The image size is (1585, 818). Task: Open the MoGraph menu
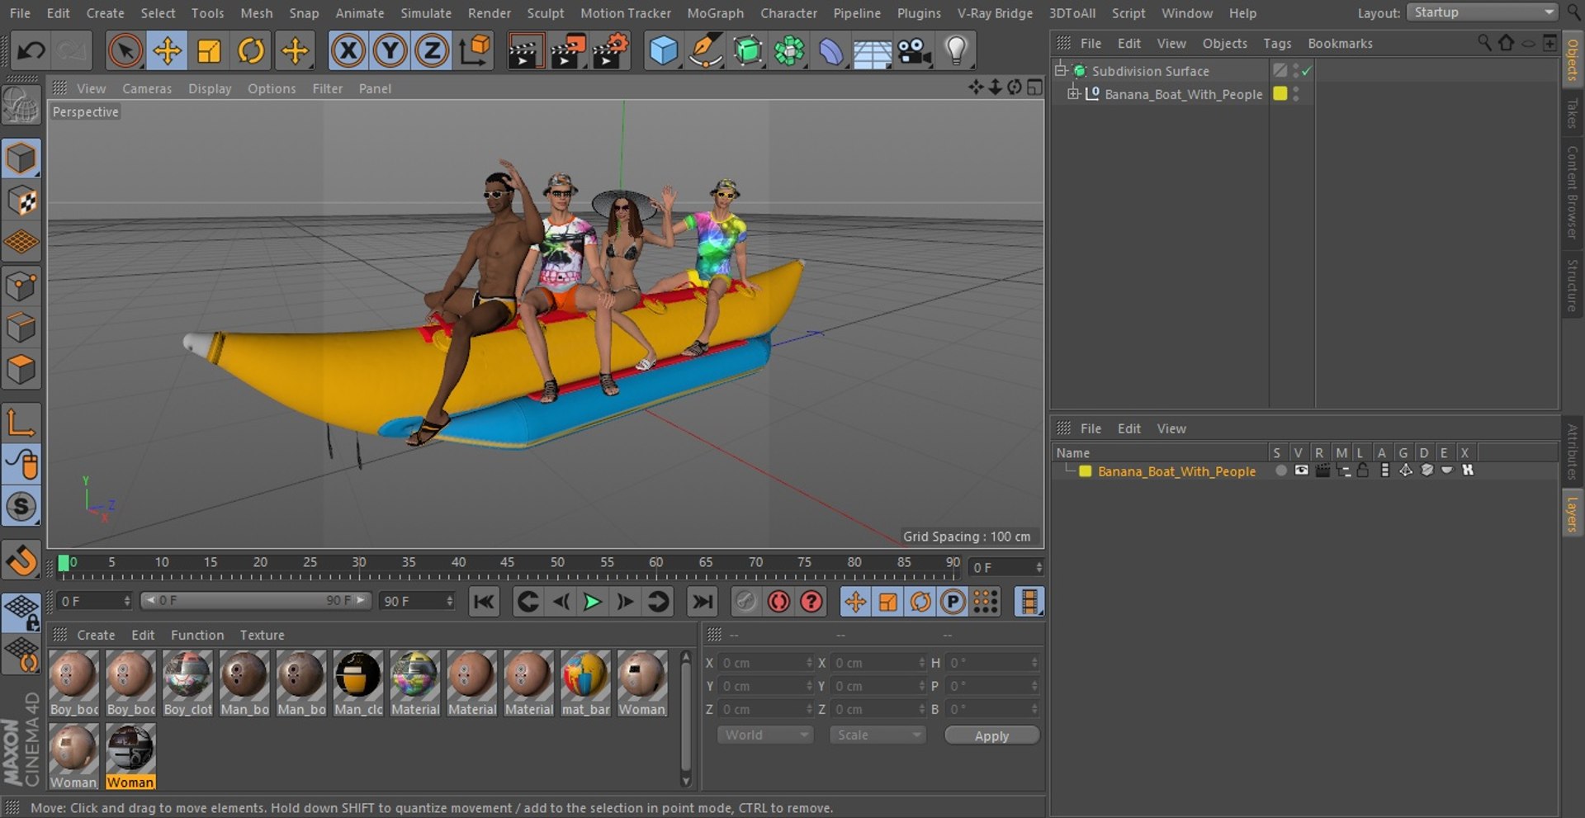[x=715, y=13]
